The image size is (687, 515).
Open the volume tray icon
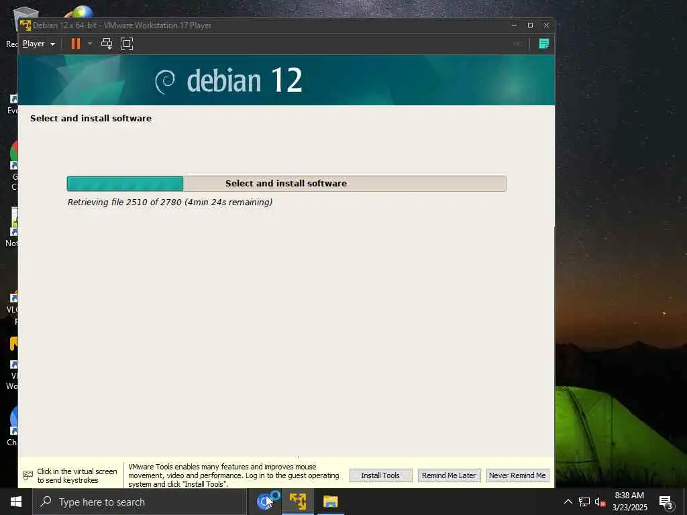point(600,502)
